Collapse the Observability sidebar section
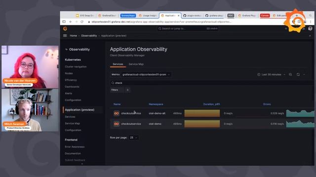The height and width of the screenshot is (177, 316). coord(66,49)
